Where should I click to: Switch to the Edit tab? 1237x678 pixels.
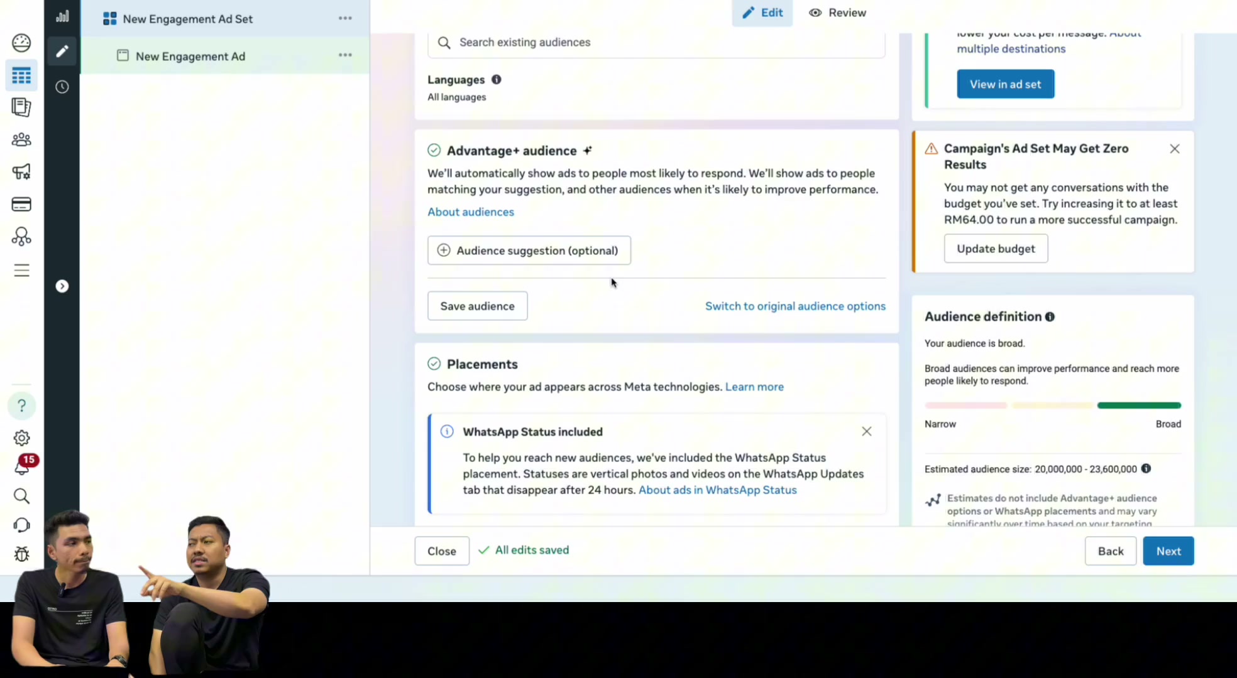(x=762, y=13)
